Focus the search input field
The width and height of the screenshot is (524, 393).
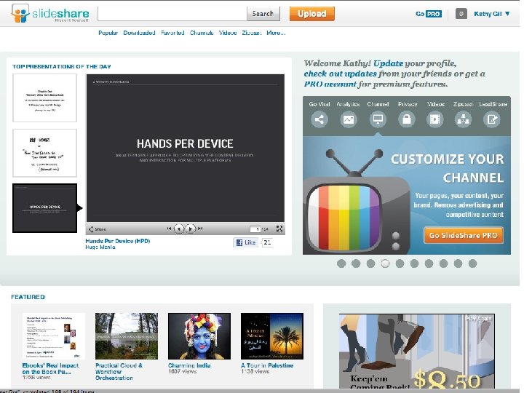172,14
